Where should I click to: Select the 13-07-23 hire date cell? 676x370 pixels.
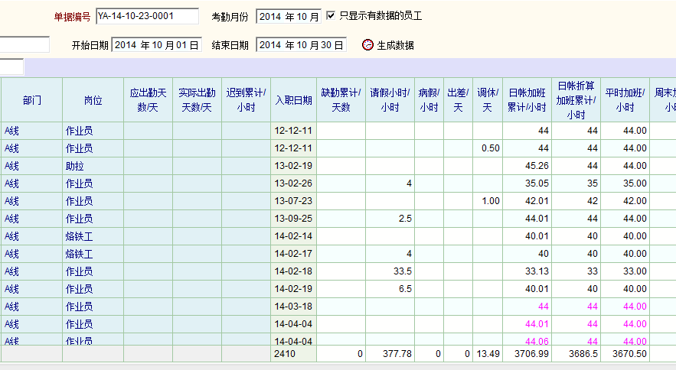point(293,201)
